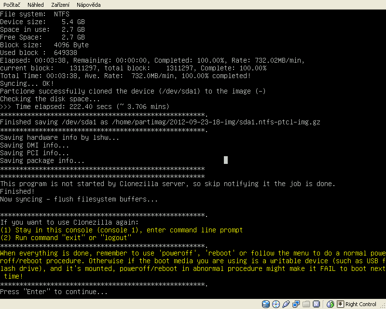Click the mouse integration globe icon
Image resolution: width=386 pixels, height=309 pixels.
(x=331, y=304)
